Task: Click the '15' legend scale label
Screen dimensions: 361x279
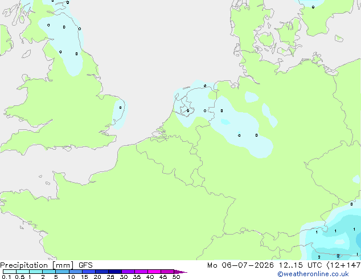Action: pos(84,277)
